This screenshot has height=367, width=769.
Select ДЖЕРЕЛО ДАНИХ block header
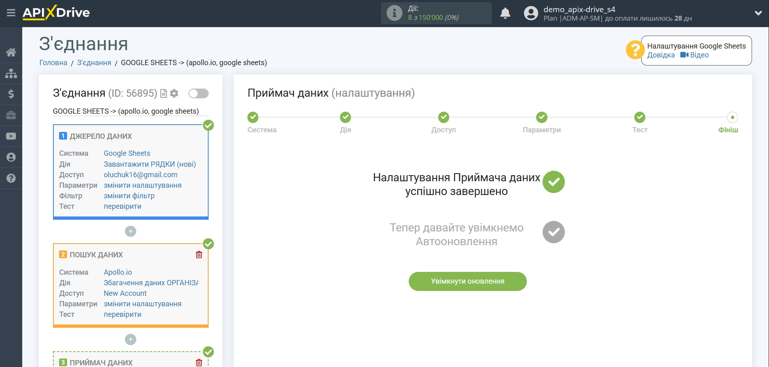point(101,136)
